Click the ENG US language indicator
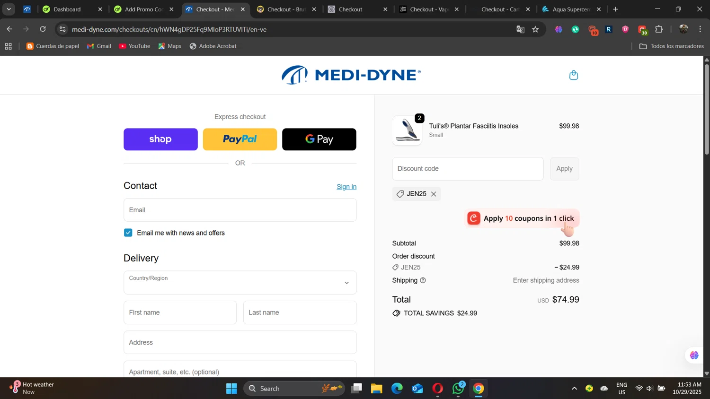 pyautogui.click(x=621, y=388)
